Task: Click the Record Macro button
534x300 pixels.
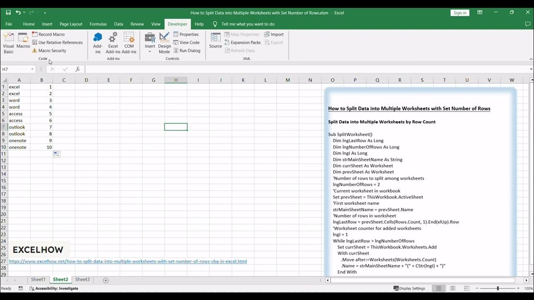Action: point(48,35)
